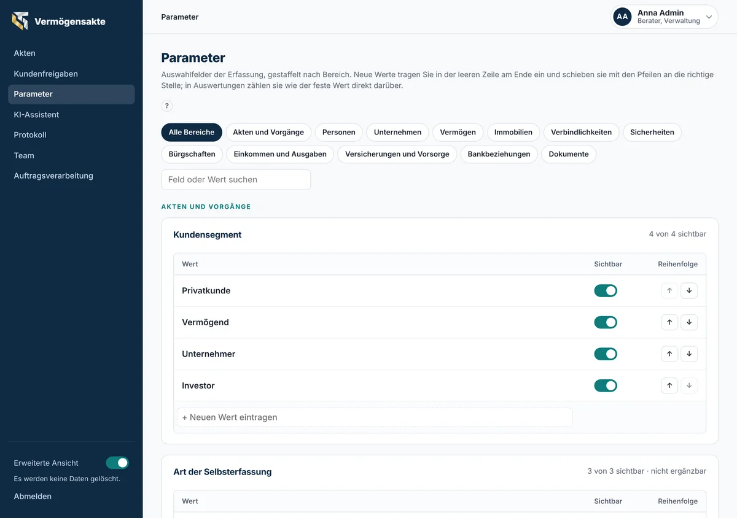The height and width of the screenshot is (518, 737).
Task: Click the Investor value text
Action: (198, 385)
